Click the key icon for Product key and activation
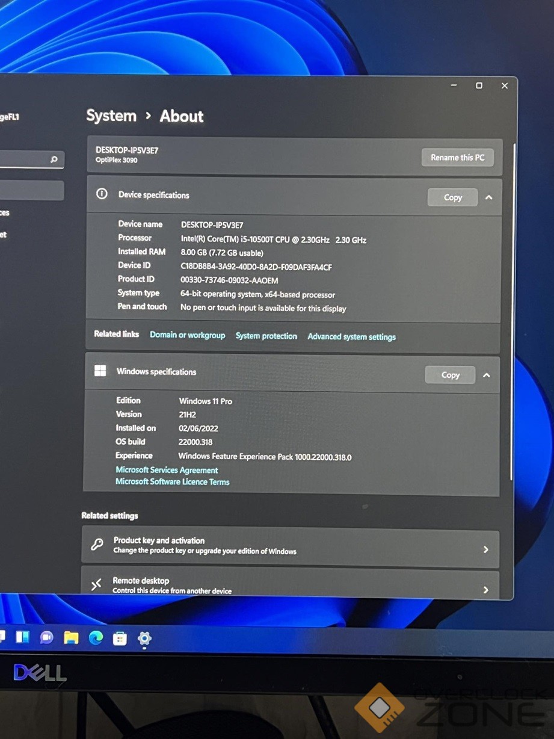Viewport: 554px width, 739px height. [97, 545]
